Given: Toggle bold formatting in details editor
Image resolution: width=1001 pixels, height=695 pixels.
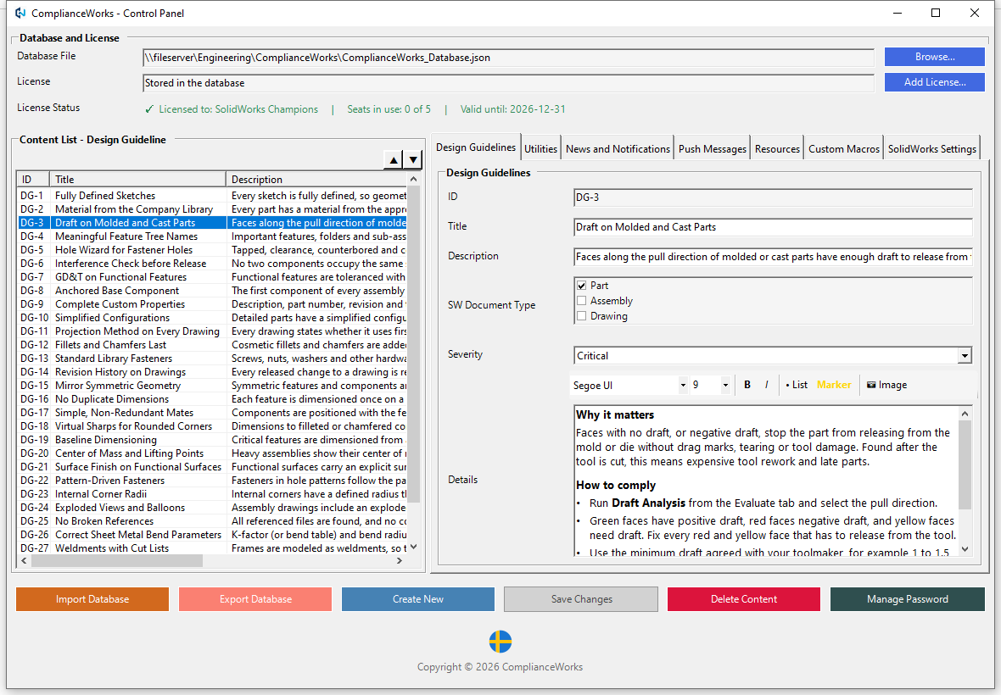Looking at the screenshot, I should tap(747, 385).
